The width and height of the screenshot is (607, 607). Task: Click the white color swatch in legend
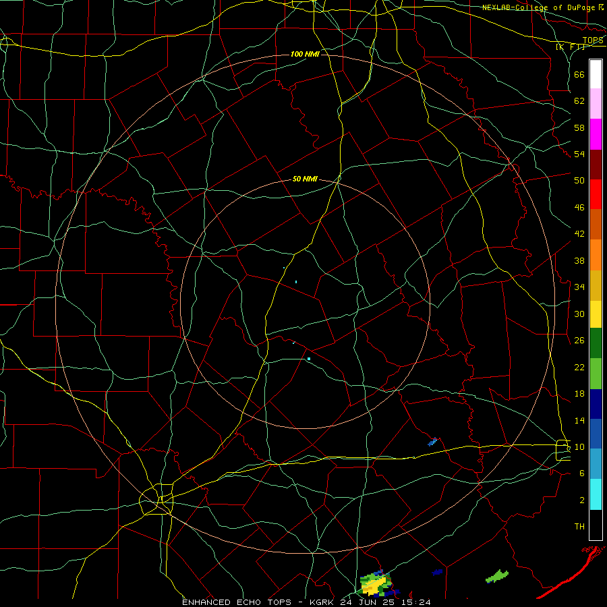(596, 74)
